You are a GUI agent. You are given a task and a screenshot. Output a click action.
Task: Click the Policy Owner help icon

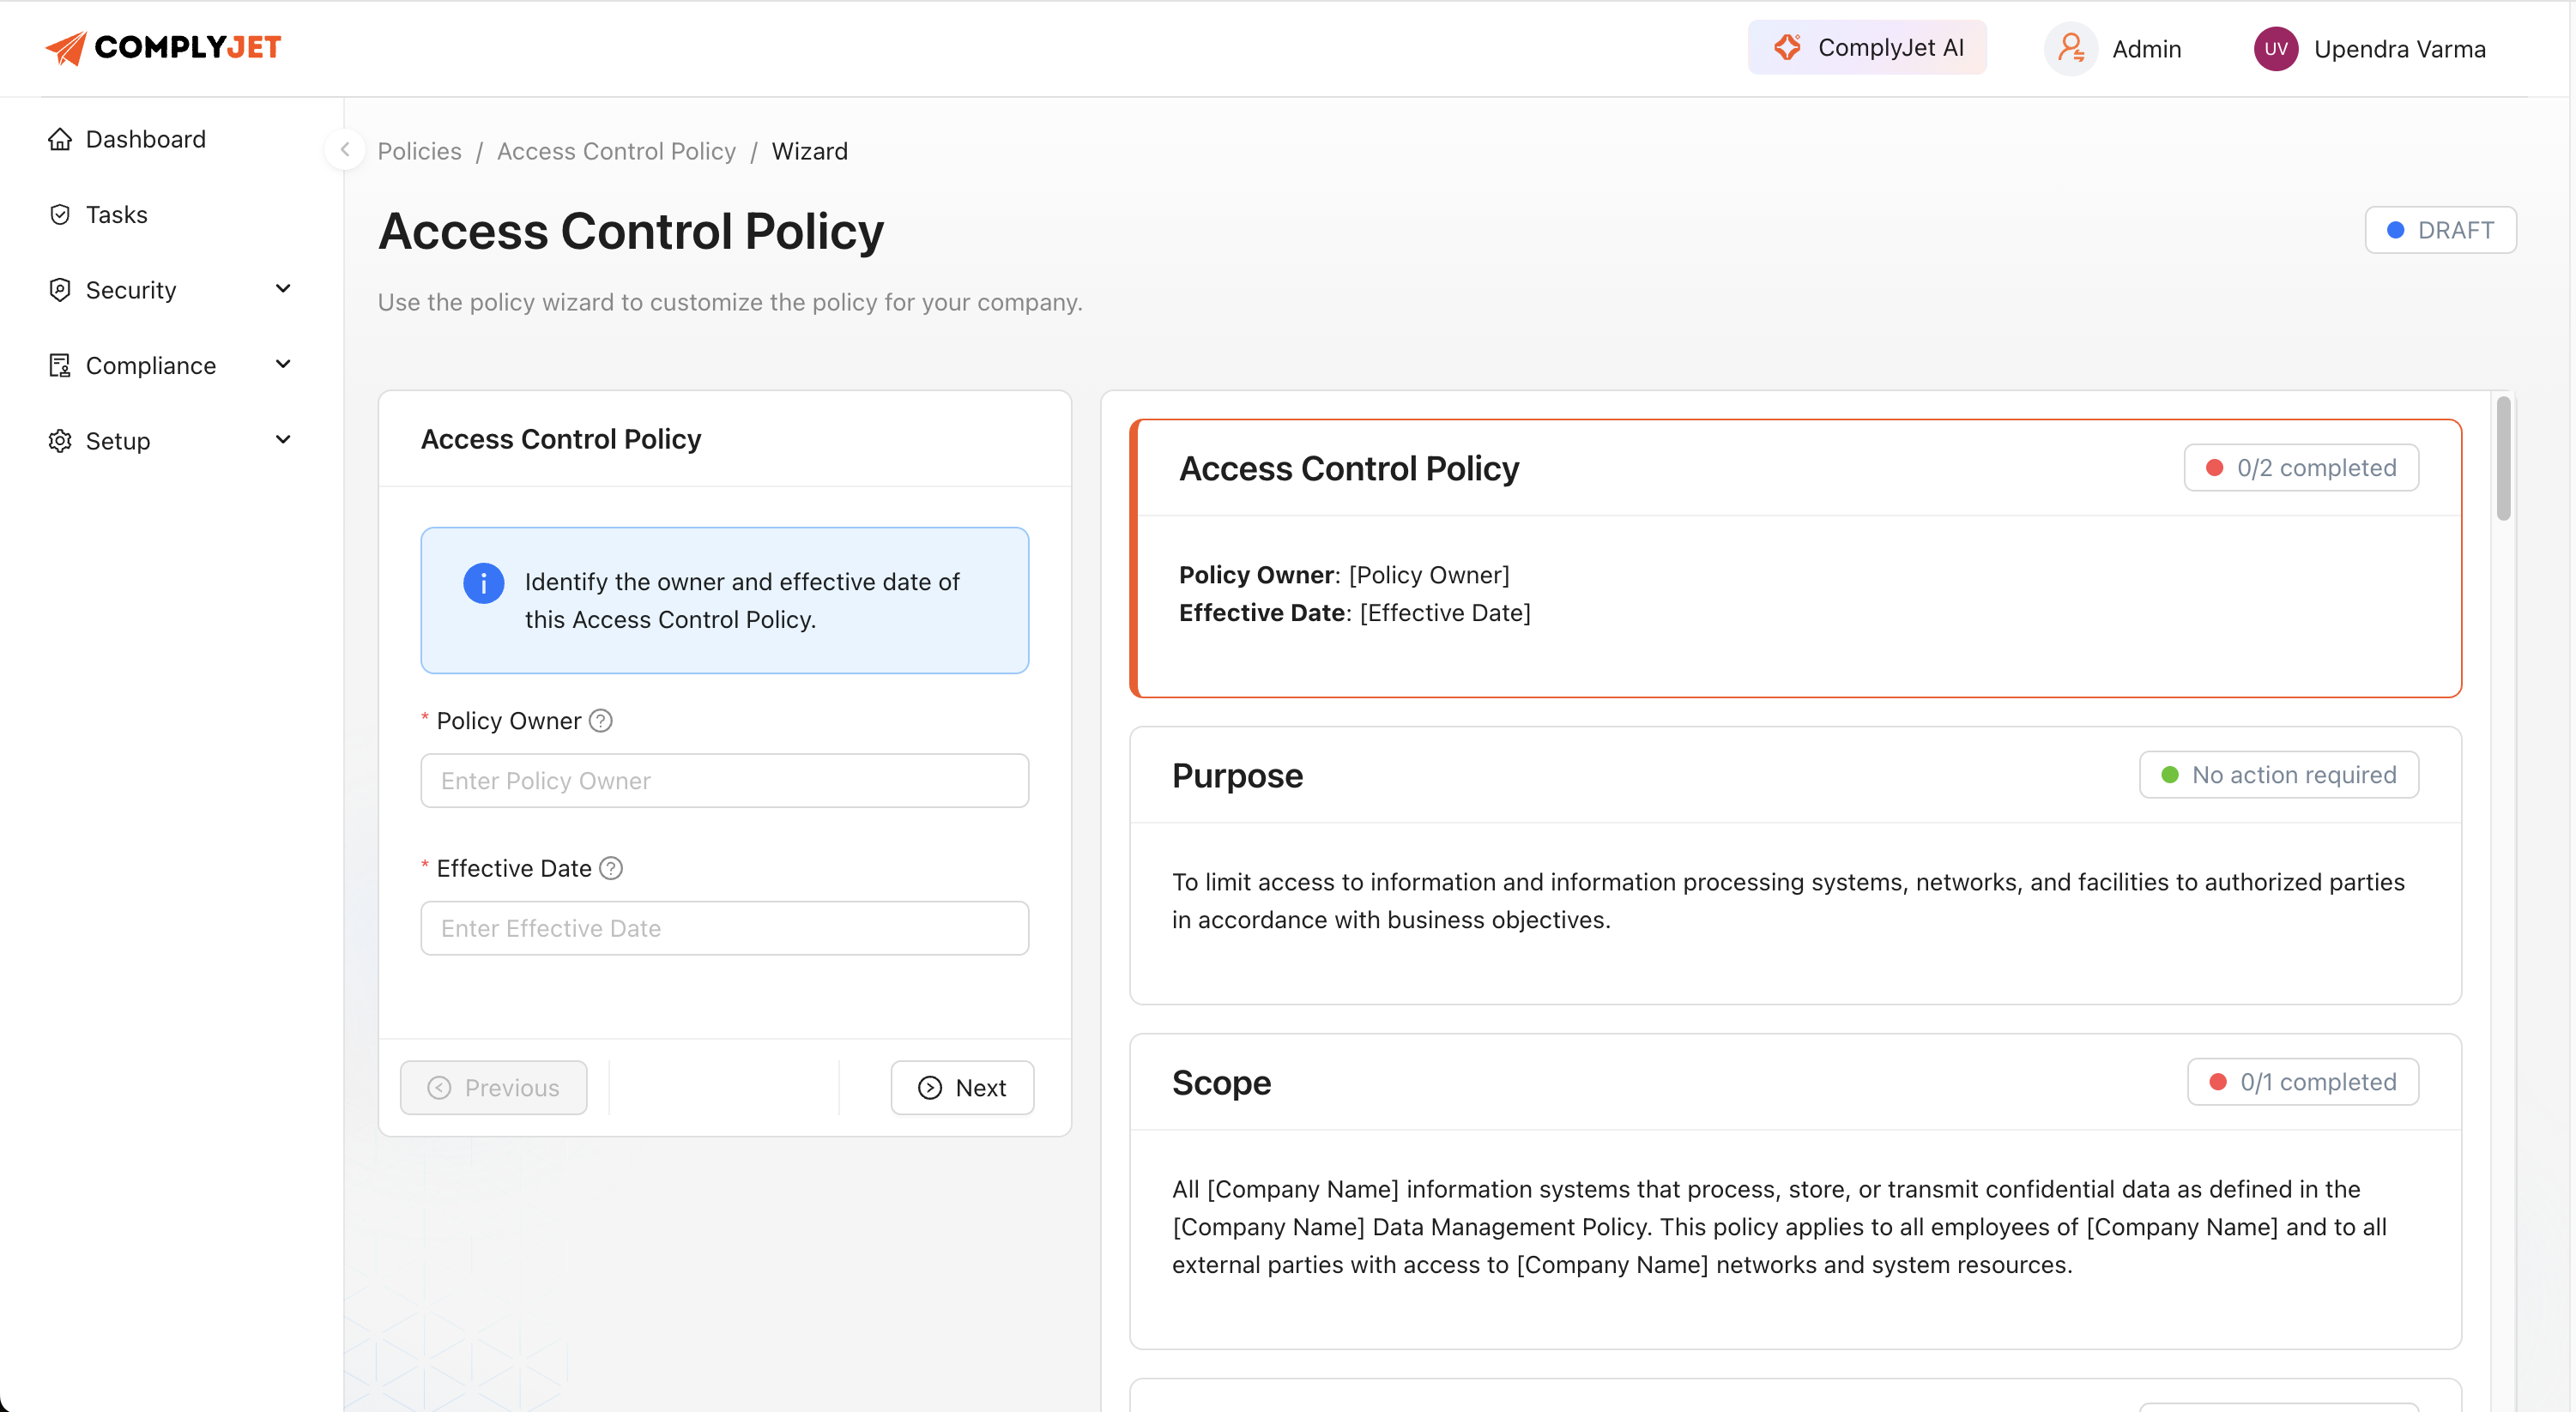point(600,720)
